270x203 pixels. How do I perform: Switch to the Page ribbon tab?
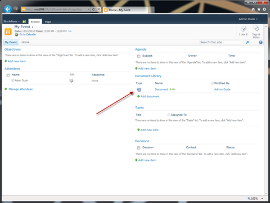pyautogui.click(x=48, y=22)
